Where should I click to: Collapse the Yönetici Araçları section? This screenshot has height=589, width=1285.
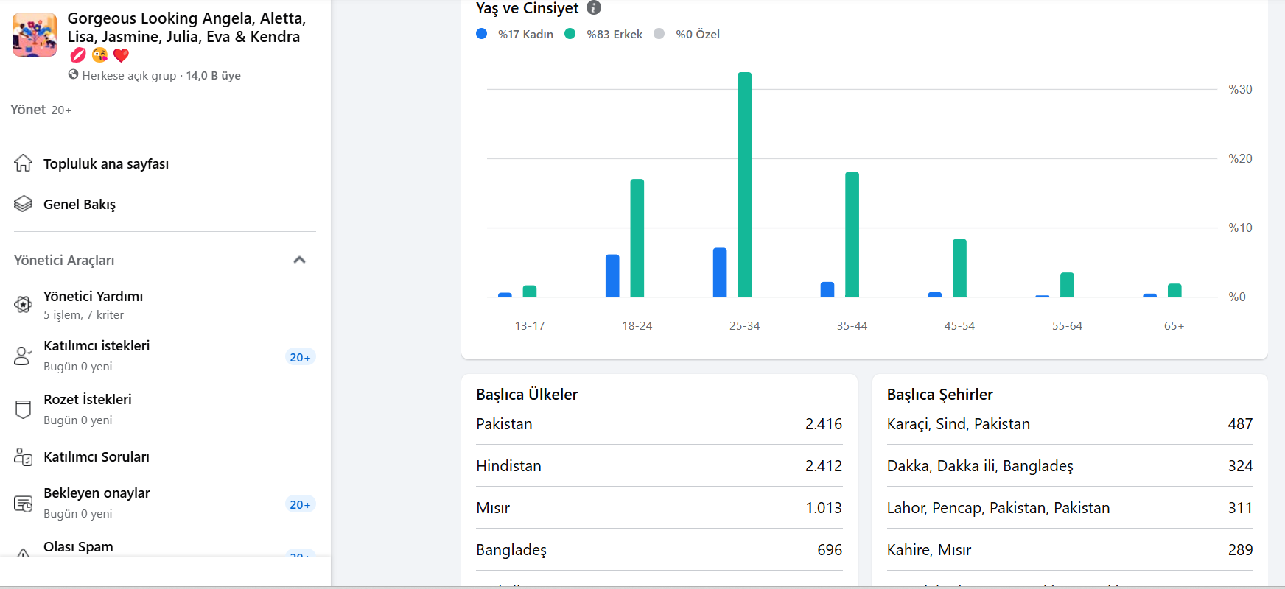(299, 260)
